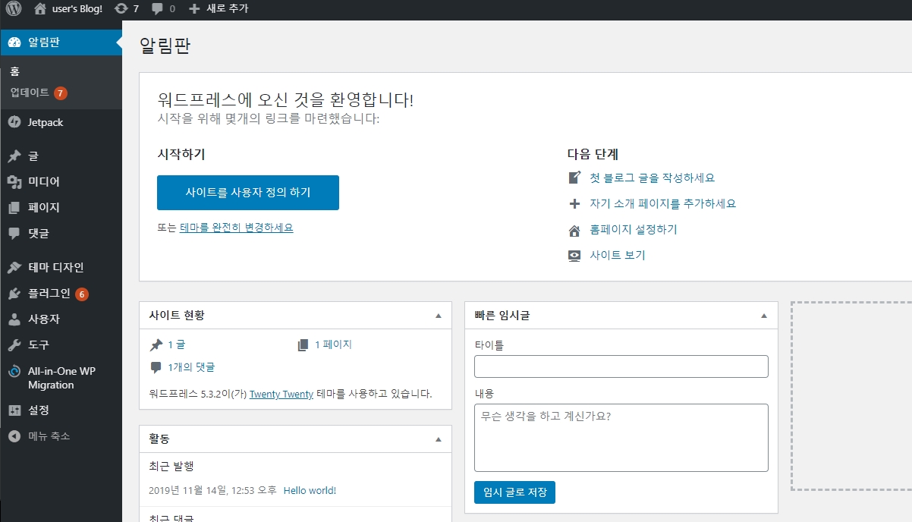Open the 업데이트 submenu item
Screen dimensions: 912x522
[30, 93]
